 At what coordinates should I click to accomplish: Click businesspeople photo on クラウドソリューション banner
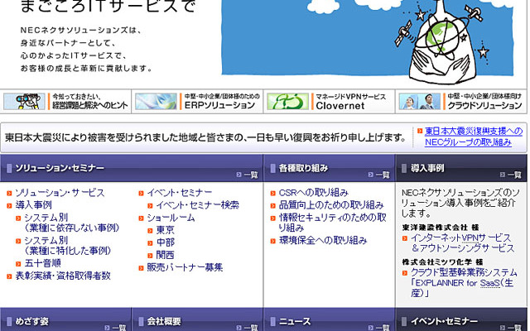pos(420,101)
